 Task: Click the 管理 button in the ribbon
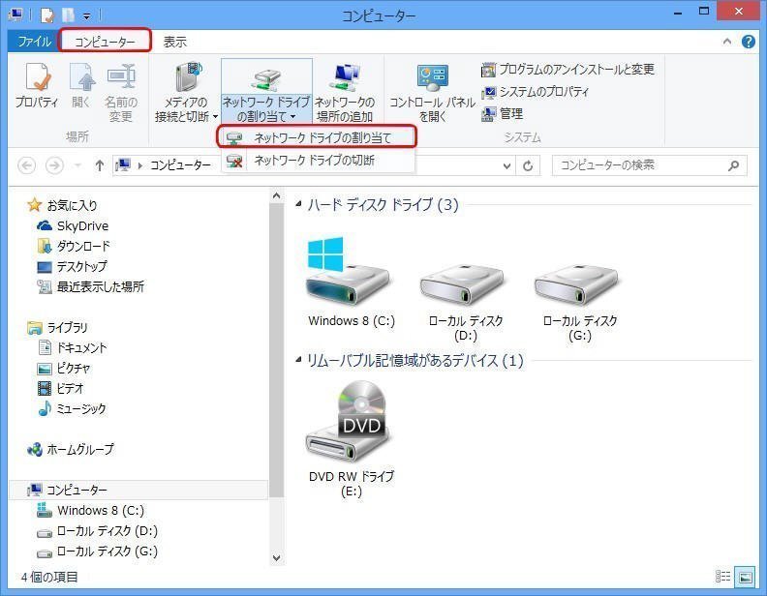(503, 114)
